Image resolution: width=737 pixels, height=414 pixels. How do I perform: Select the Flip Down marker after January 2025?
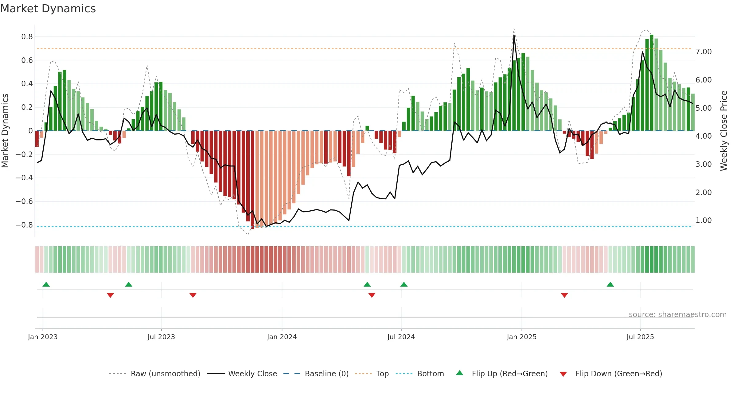pyautogui.click(x=564, y=295)
